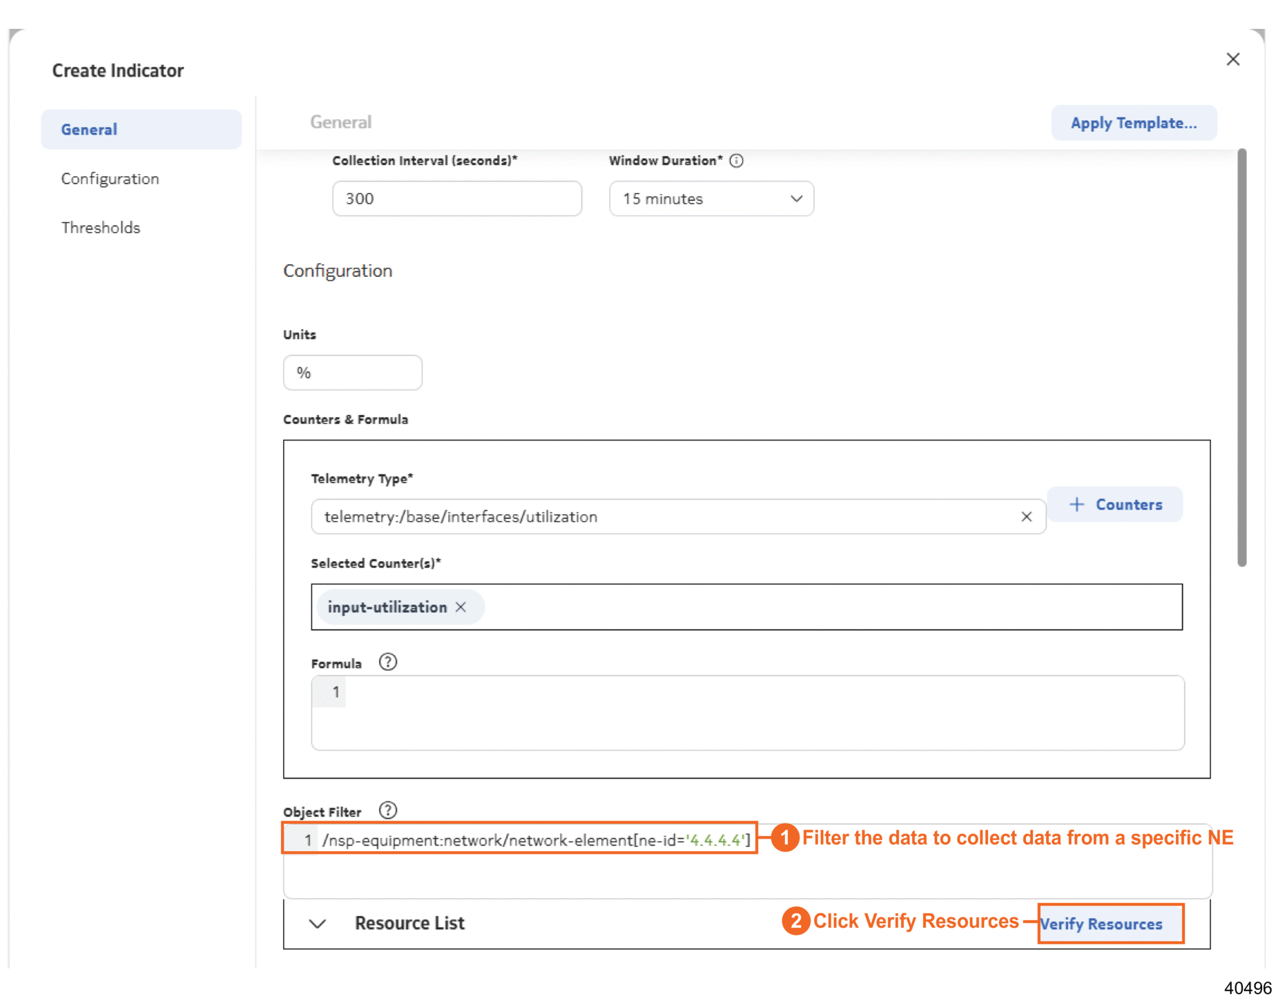Expand the Resource List section
The width and height of the screenshot is (1276, 1003).
[x=318, y=924]
